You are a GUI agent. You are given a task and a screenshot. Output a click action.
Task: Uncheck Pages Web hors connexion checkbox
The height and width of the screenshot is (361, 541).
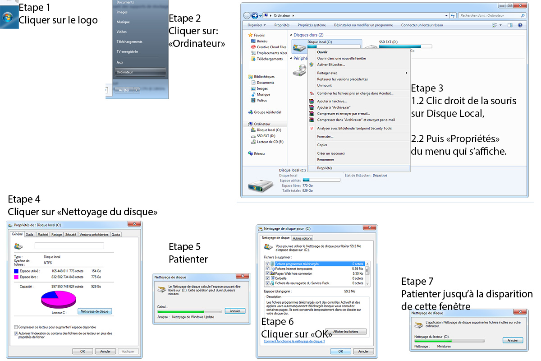[x=268, y=273]
